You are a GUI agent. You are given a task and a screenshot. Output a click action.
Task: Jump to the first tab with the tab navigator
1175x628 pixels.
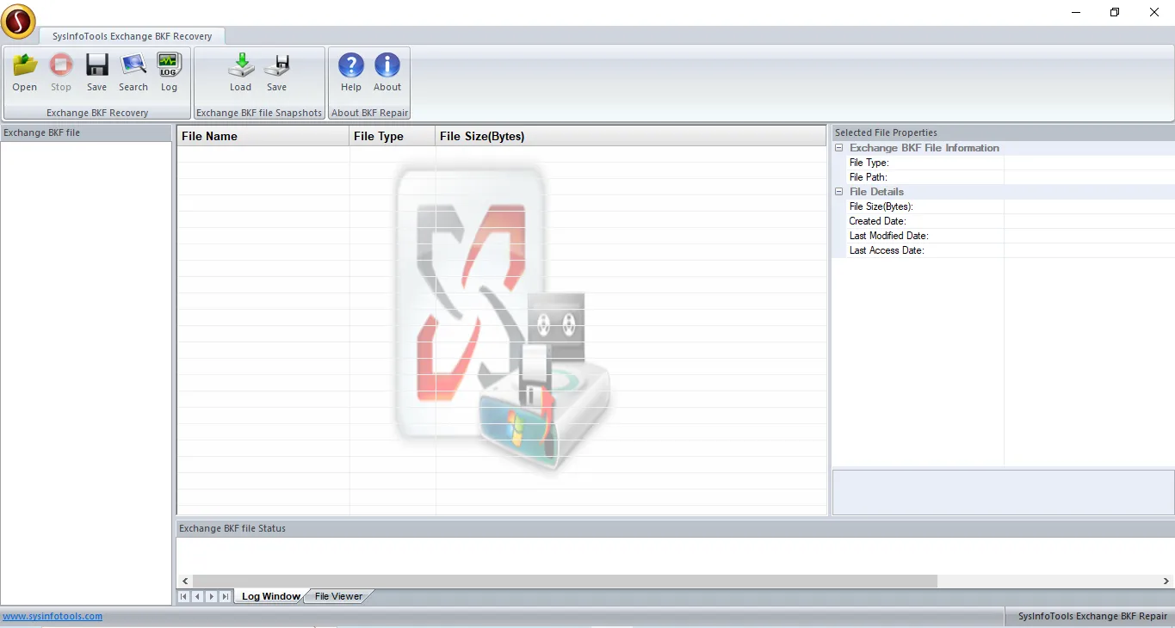tap(184, 596)
